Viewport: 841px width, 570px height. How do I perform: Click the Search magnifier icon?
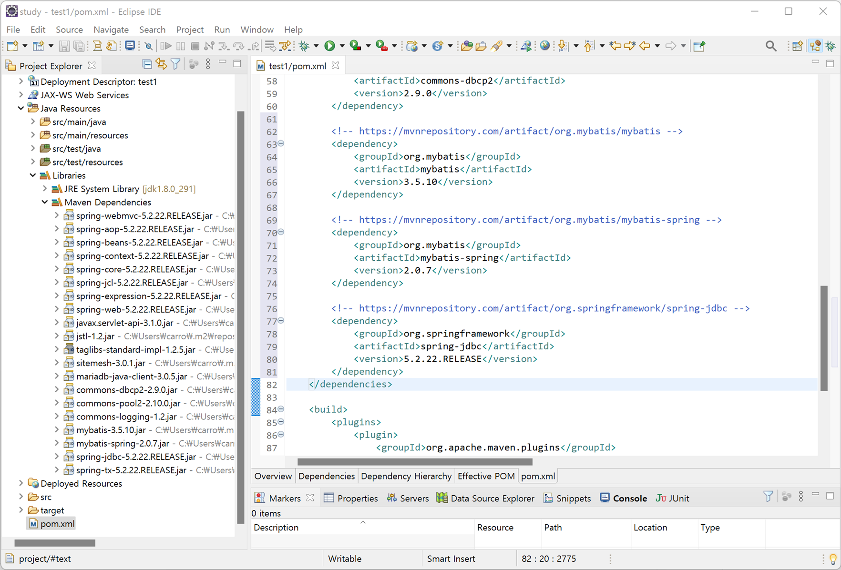click(771, 46)
